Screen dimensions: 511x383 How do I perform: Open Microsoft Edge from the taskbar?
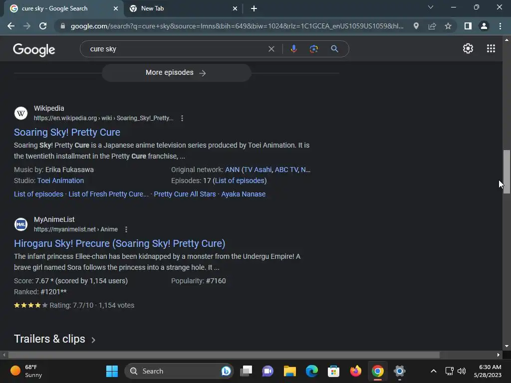pos(311,371)
